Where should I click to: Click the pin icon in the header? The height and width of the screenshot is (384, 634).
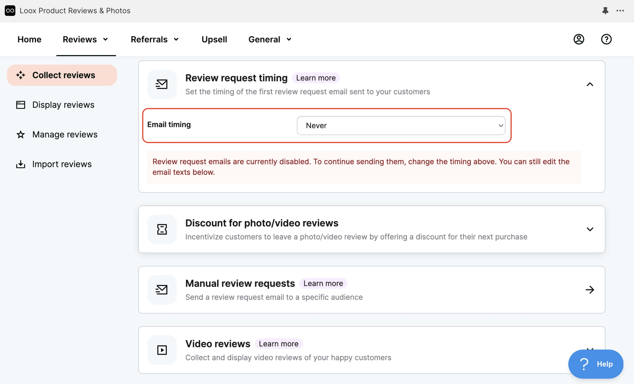605,10
